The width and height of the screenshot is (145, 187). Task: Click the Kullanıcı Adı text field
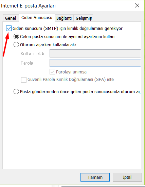95,53
